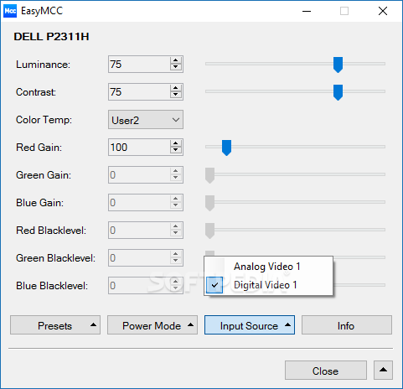This screenshot has height=389, width=403.
Task: Click the EasyMCC app icon in title bar
Action: click(10, 11)
